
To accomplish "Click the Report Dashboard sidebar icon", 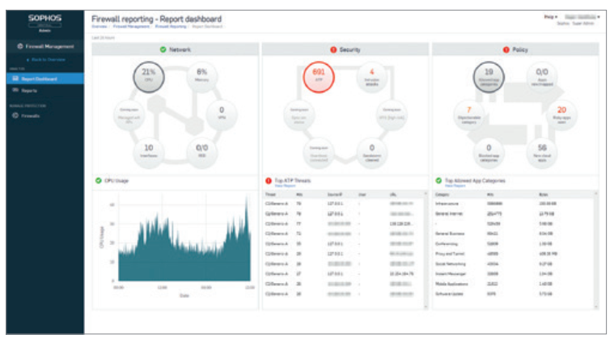I will (15, 78).
